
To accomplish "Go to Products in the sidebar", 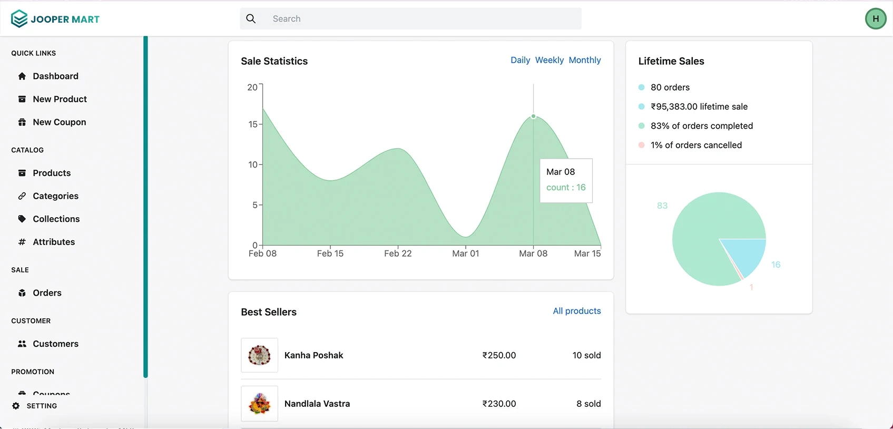I will 51,173.
